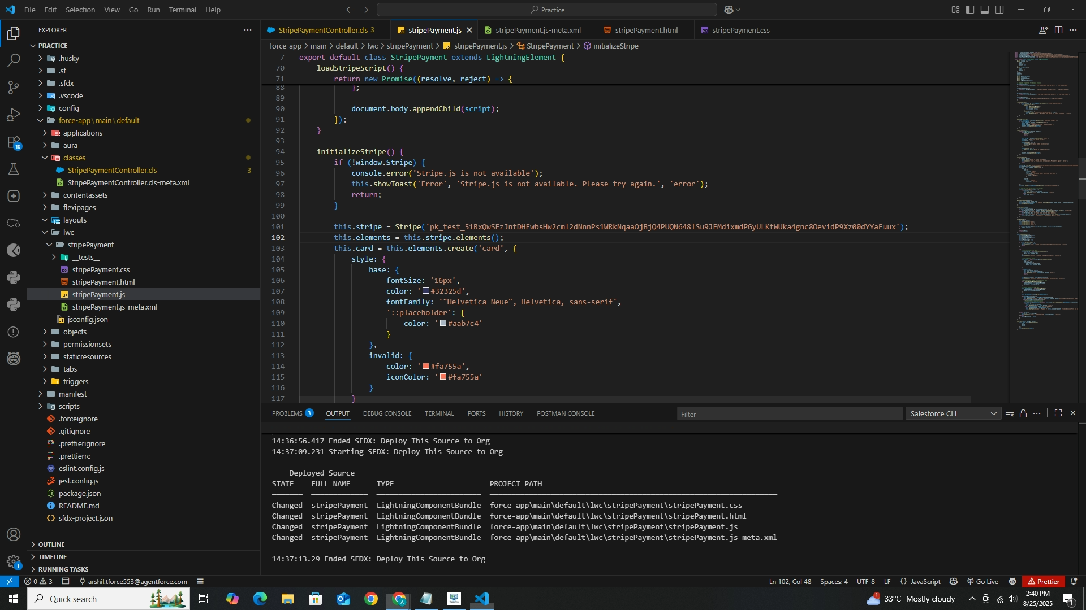Click the Prettier status bar button
The width and height of the screenshot is (1086, 610).
pos(1043,581)
